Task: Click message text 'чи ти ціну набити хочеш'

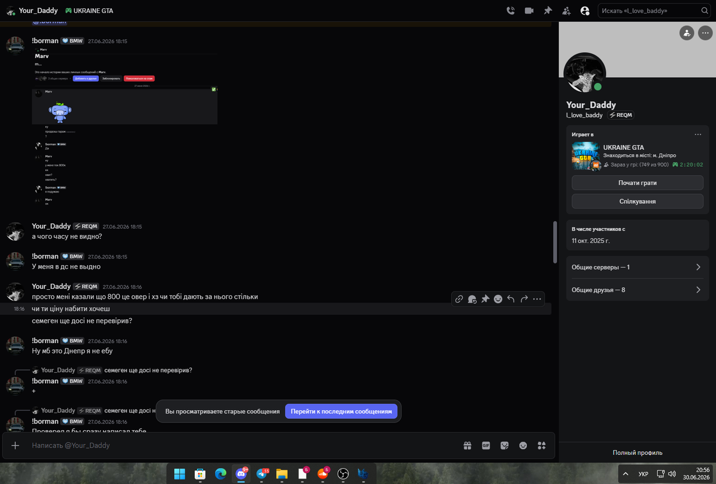Action: click(x=71, y=309)
